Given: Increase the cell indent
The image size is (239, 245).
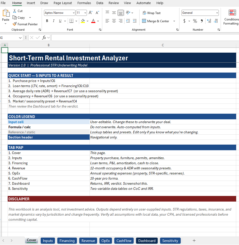Looking at the screenshot, I should click(x=135, y=21).
